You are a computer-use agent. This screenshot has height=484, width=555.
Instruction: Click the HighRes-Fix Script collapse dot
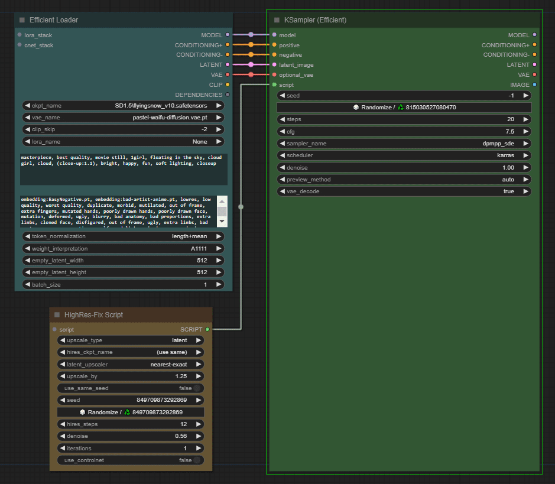(57, 315)
